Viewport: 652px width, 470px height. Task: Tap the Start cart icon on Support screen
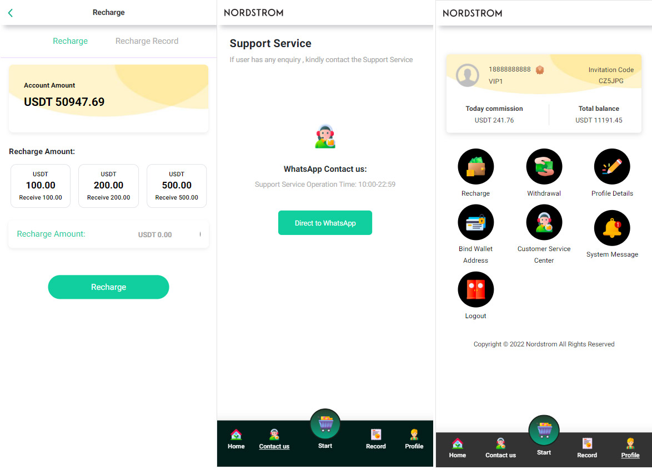tap(325, 424)
